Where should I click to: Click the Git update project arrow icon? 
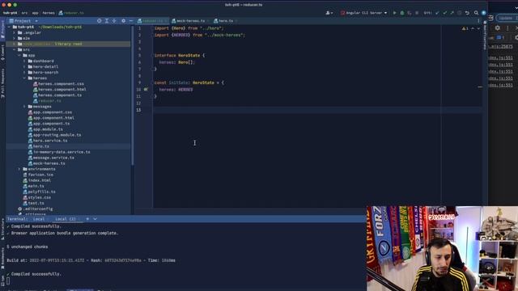coord(437,13)
